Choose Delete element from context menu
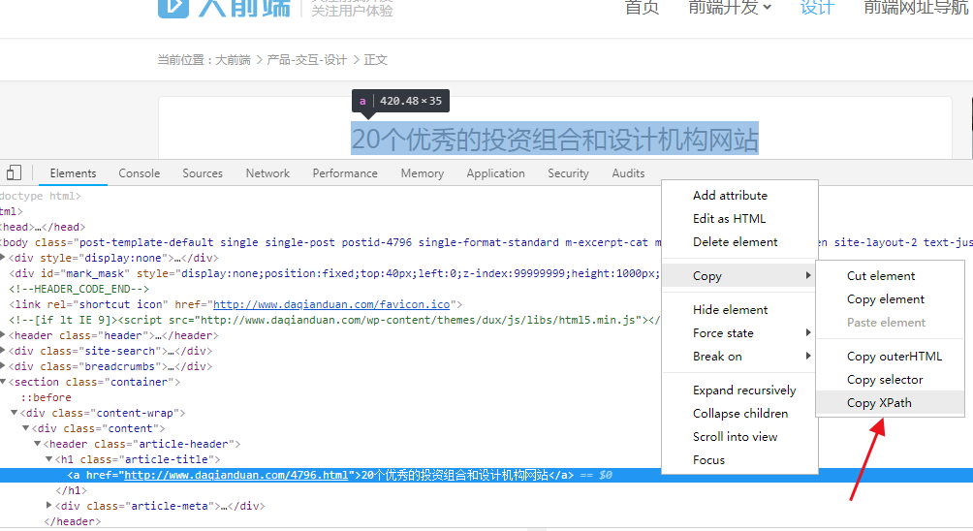Viewport: 973px width, 531px height. click(739, 242)
